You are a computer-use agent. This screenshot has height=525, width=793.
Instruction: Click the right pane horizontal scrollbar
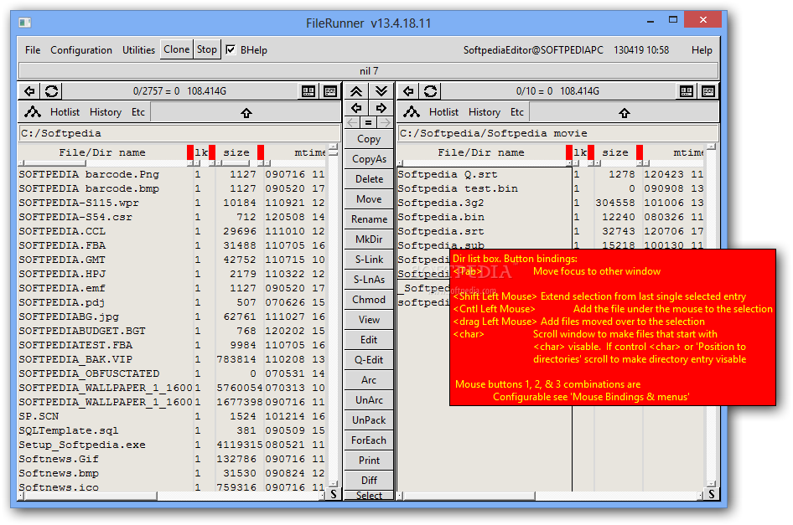pos(550,497)
